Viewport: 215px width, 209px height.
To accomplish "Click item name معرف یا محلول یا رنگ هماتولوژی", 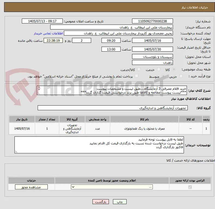I will click(144, 129).
